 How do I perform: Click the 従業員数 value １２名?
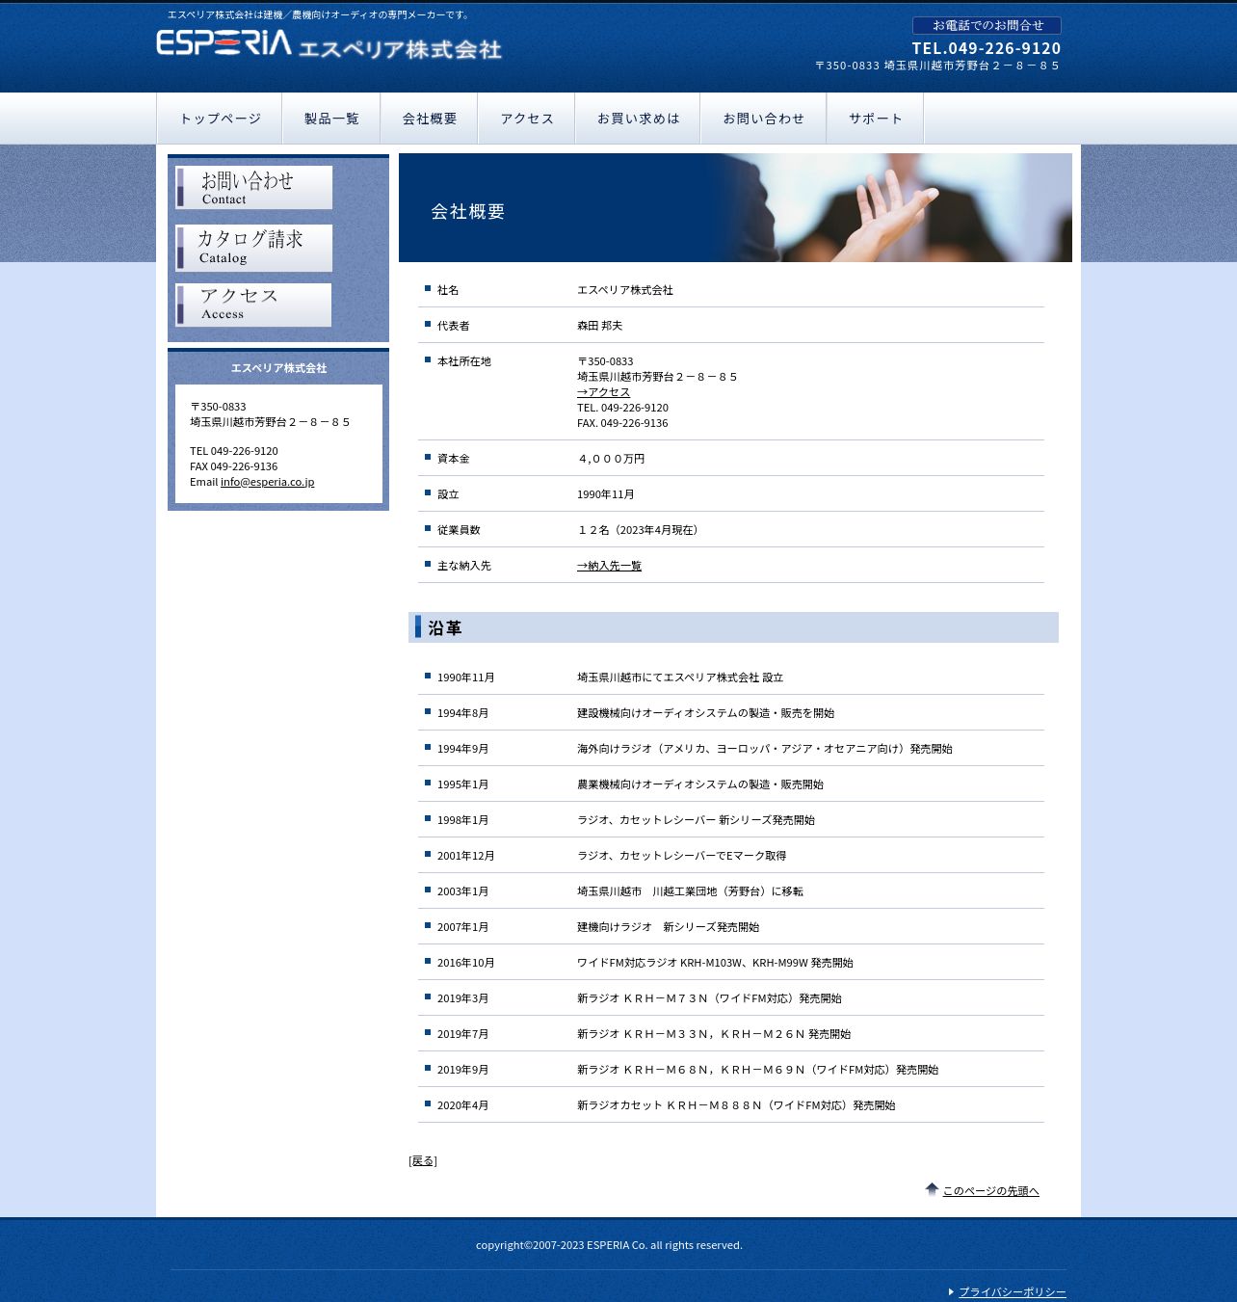coord(640,530)
